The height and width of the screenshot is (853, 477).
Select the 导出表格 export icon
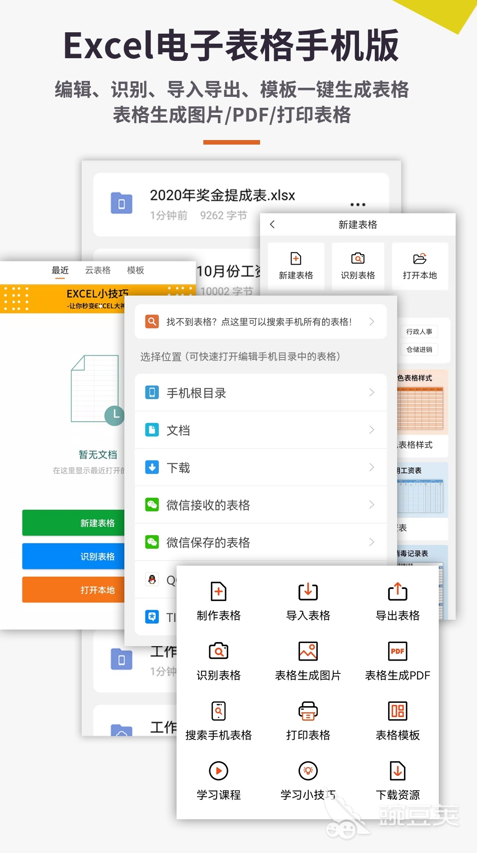point(398,592)
